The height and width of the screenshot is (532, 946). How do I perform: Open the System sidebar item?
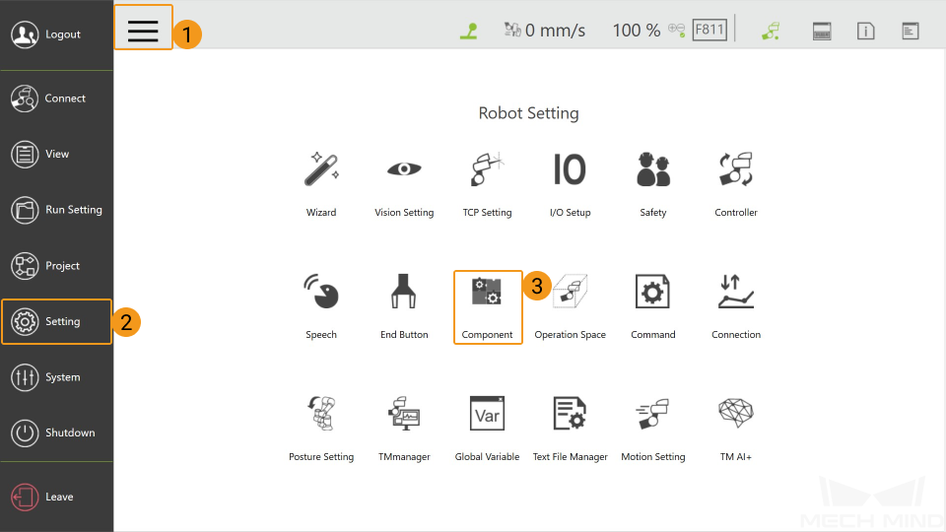pos(46,377)
